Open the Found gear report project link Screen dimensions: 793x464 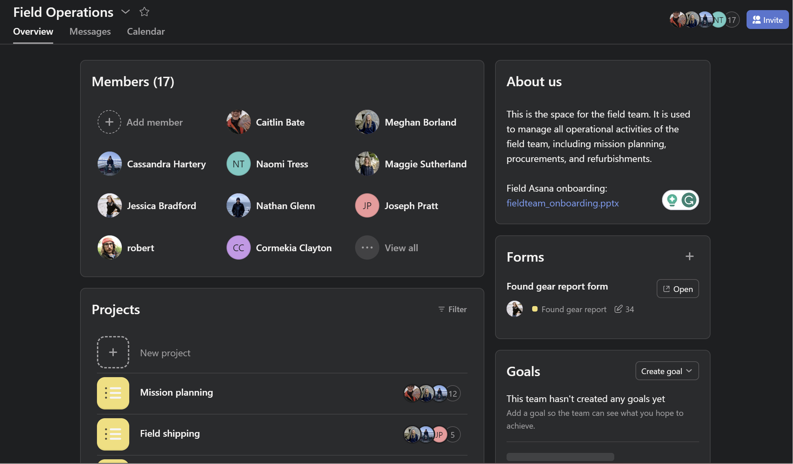[x=574, y=309]
